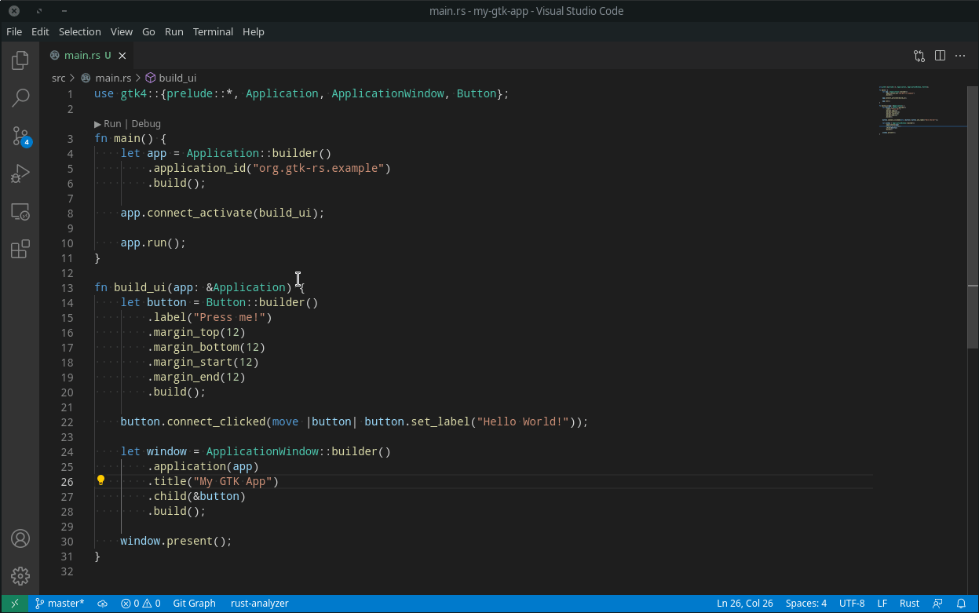The width and height of the screenshot is (979, 613).
Task: Click the feedback icon in status bar
Action: pyautogui.click(x=937, y=604)
